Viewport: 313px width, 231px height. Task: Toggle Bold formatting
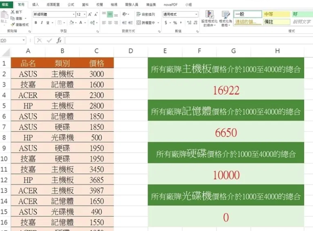(36, 22)
